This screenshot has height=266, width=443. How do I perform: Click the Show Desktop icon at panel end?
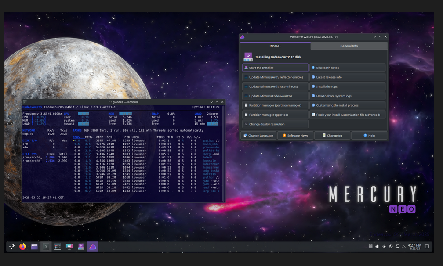tap(427, 247)
